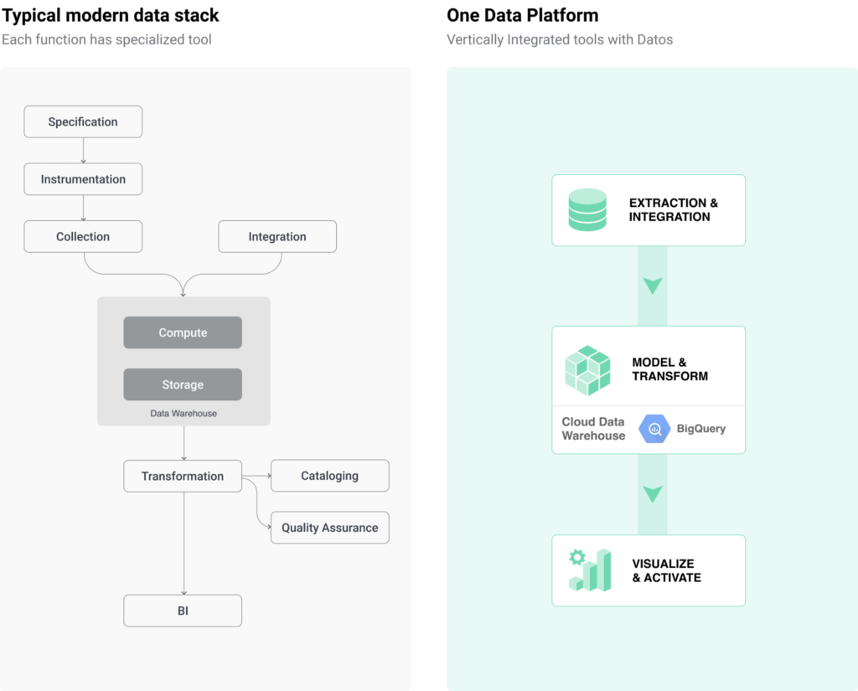The image size is (858, 691).
Task: Click the BigQuery label text
Action: point(701,428)
